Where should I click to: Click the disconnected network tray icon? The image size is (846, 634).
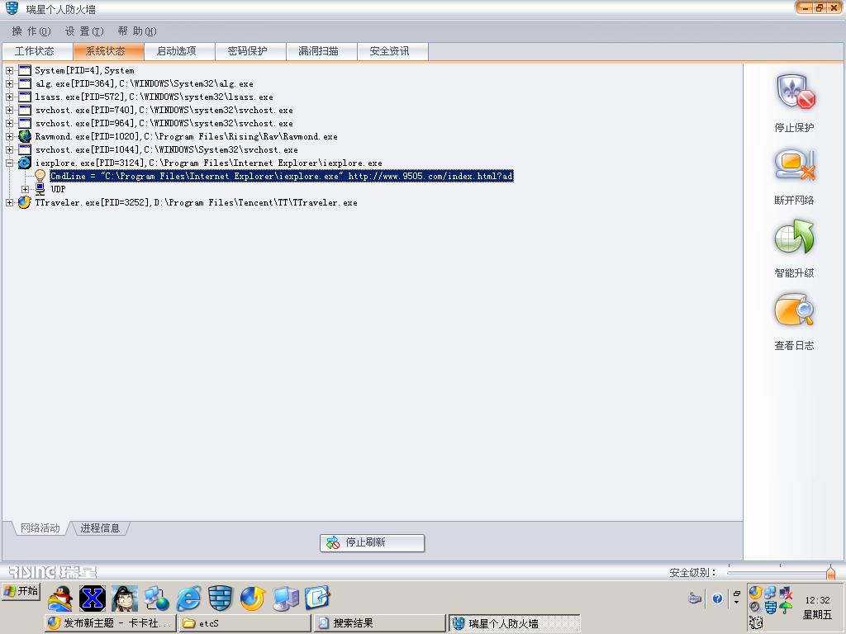click(x=787, y=593)
